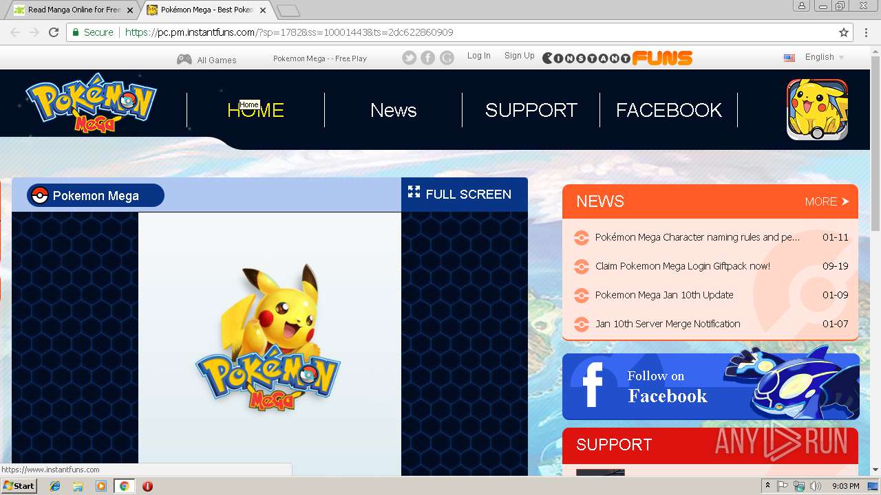Viewport: 881px width, 495px height.
Task: Show hidden system tray icons
Action: tap(767, 486)
